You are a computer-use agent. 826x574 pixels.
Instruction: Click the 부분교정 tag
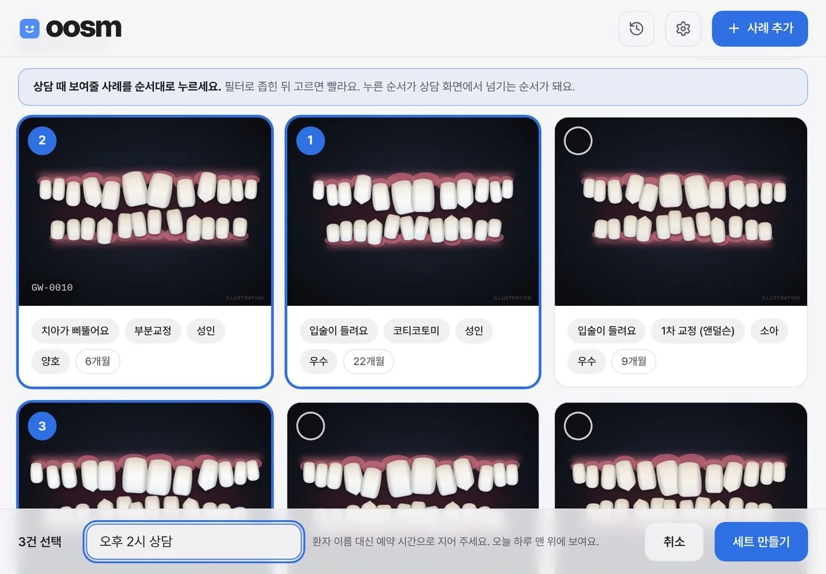(153, 331)
